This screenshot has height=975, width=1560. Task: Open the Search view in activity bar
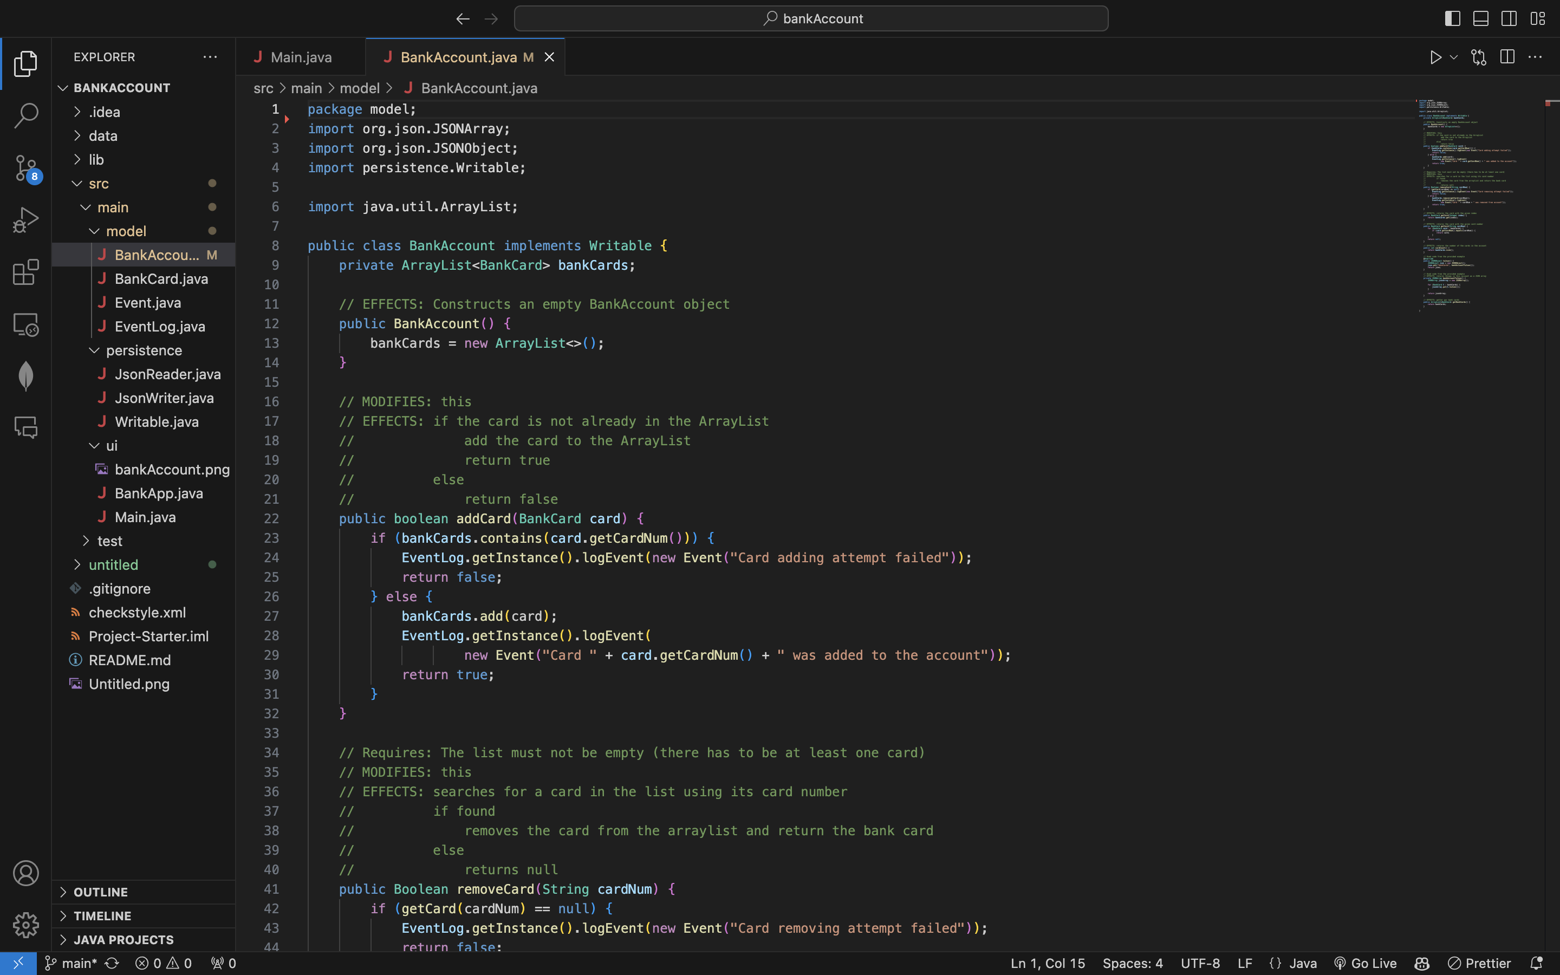[x=26, y=115]
